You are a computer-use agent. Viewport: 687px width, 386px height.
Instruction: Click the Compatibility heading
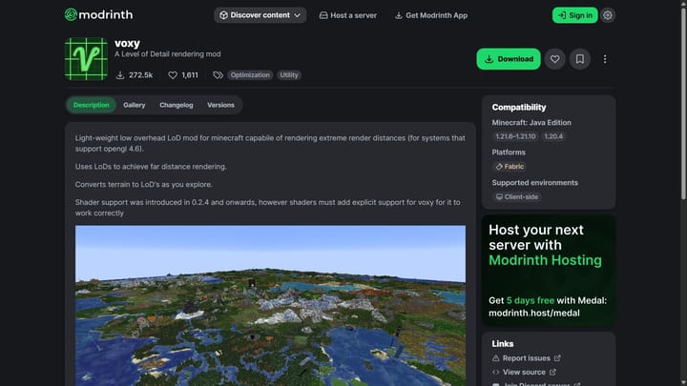[x=519, y=107]
